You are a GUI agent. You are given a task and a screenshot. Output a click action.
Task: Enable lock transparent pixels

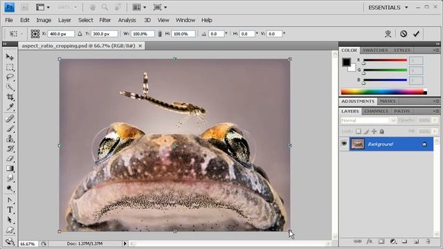(x=359, y=131)
